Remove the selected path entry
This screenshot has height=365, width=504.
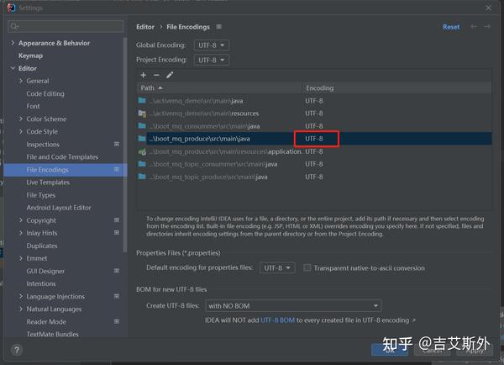point(156,75)
